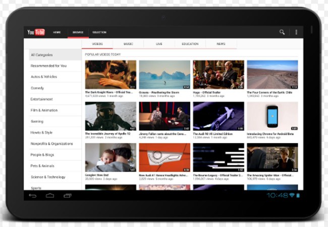Play Oceans Weathering the Storm thumbnail
328x227 pixels.
pyautogui.click(x=165, y=75)
